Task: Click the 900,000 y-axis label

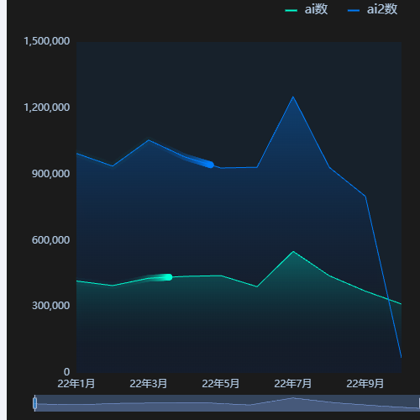Action: pyautogui.click(x=50, y=174)
